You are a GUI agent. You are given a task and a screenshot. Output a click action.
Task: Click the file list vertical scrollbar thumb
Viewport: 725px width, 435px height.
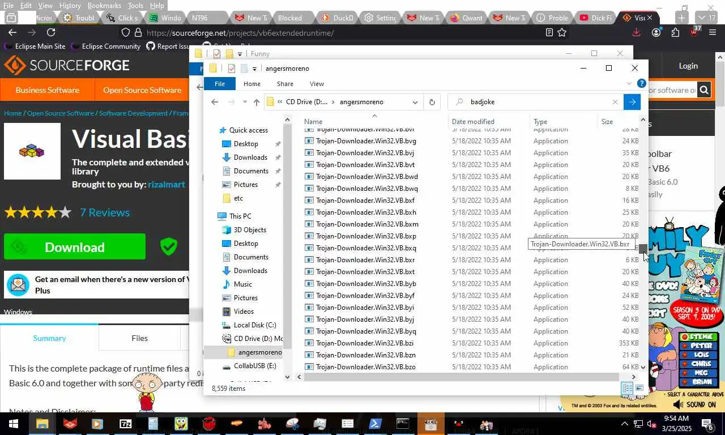click(x=643, y=248)
